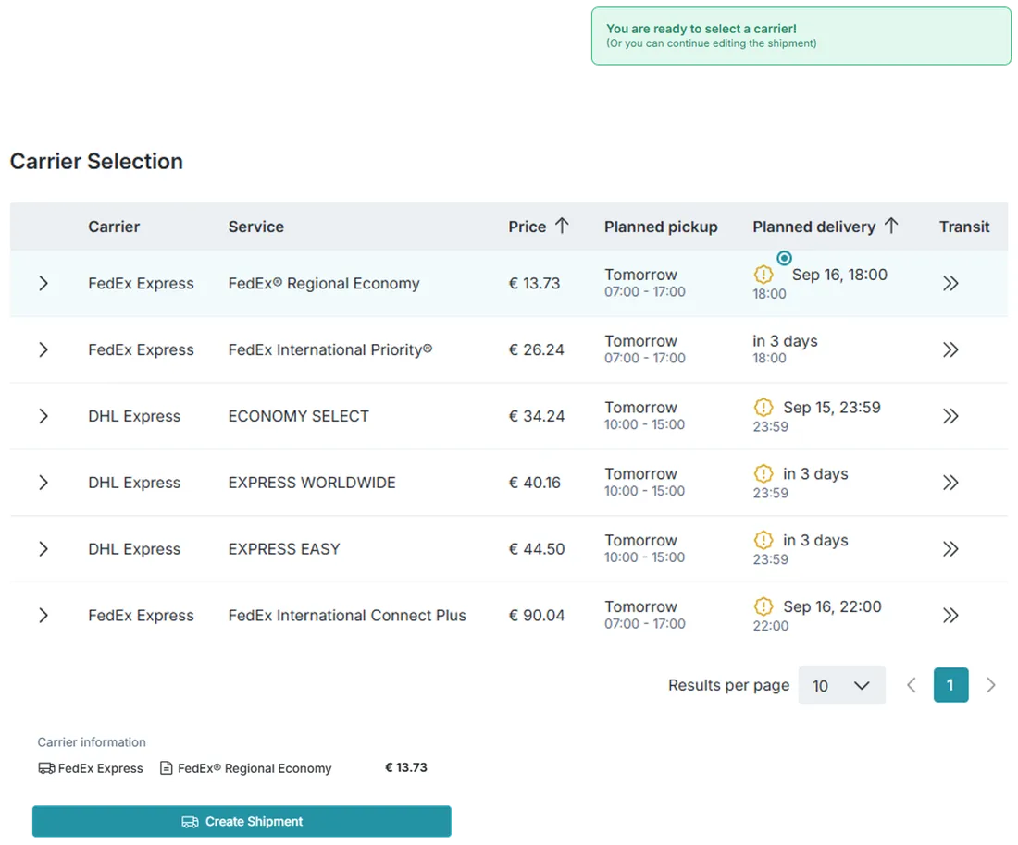This screenshot has height=845, width=1018.
Task: Sort by Planned delivery arrow
Action: (x=891, y=226)
